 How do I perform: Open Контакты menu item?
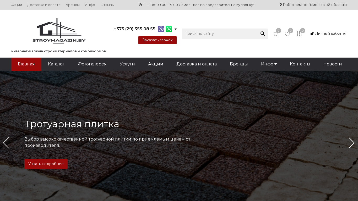pos(300,64)
